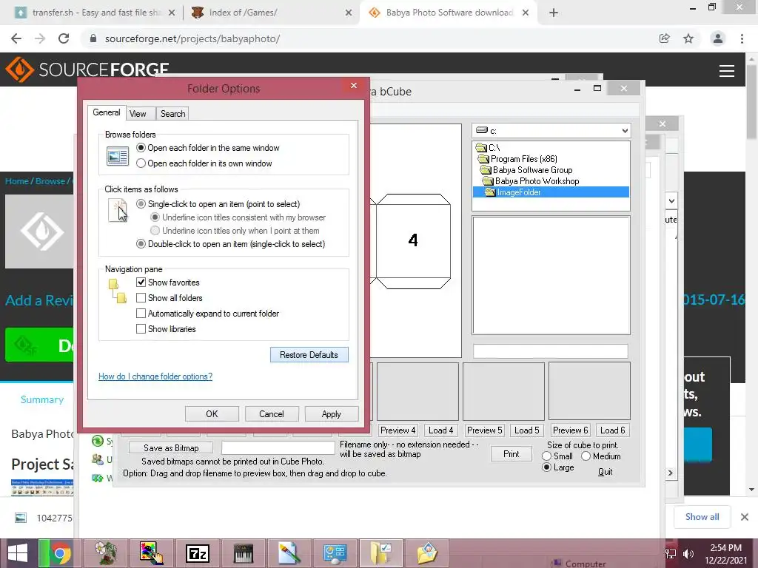Switch to the transfer.sh browser tab
This screenshot has height=568, width=758.
[94, 13]
